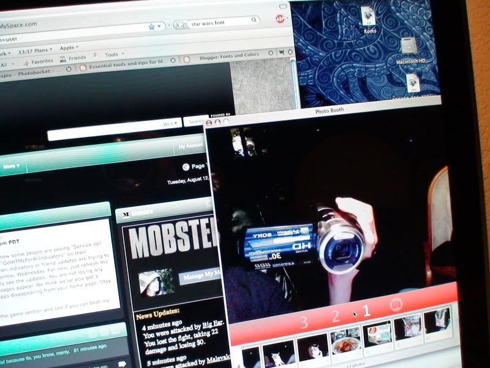Screen dimensions: 490x368
Task: Click the Adblock Plus toolbar icon
Action: 280,19
